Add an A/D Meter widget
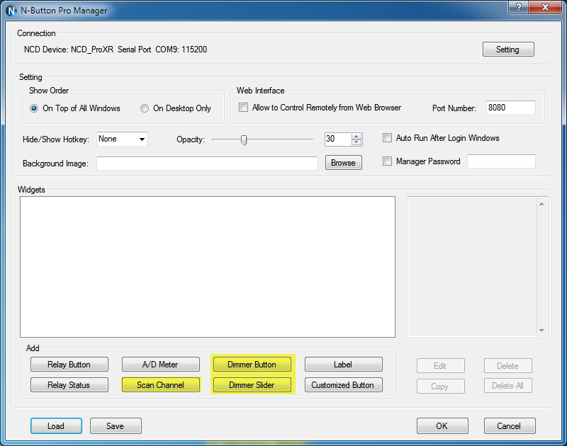The height and width of the screenshot is (446, 567). coord(161,365)
